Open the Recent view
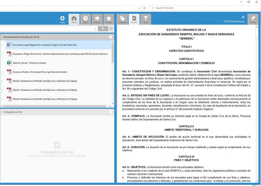Screen dimensions: 261x186 tap(86, 19)
